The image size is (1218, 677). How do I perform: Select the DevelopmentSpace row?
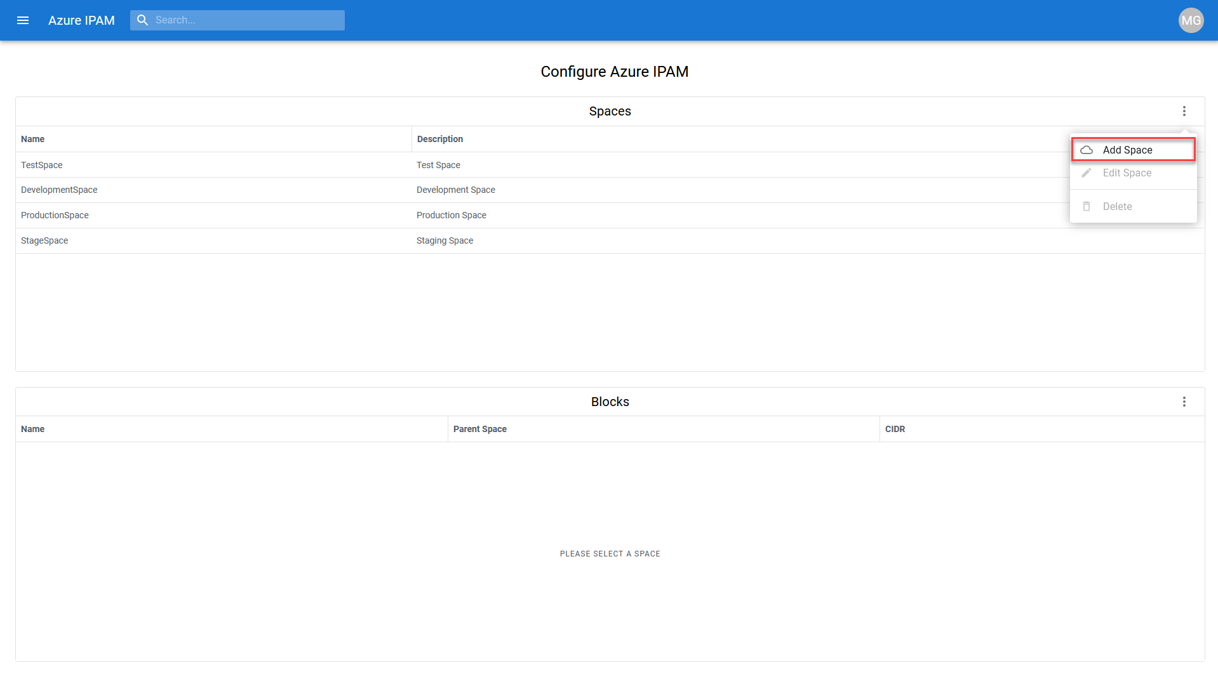click(x=610, y=190)
